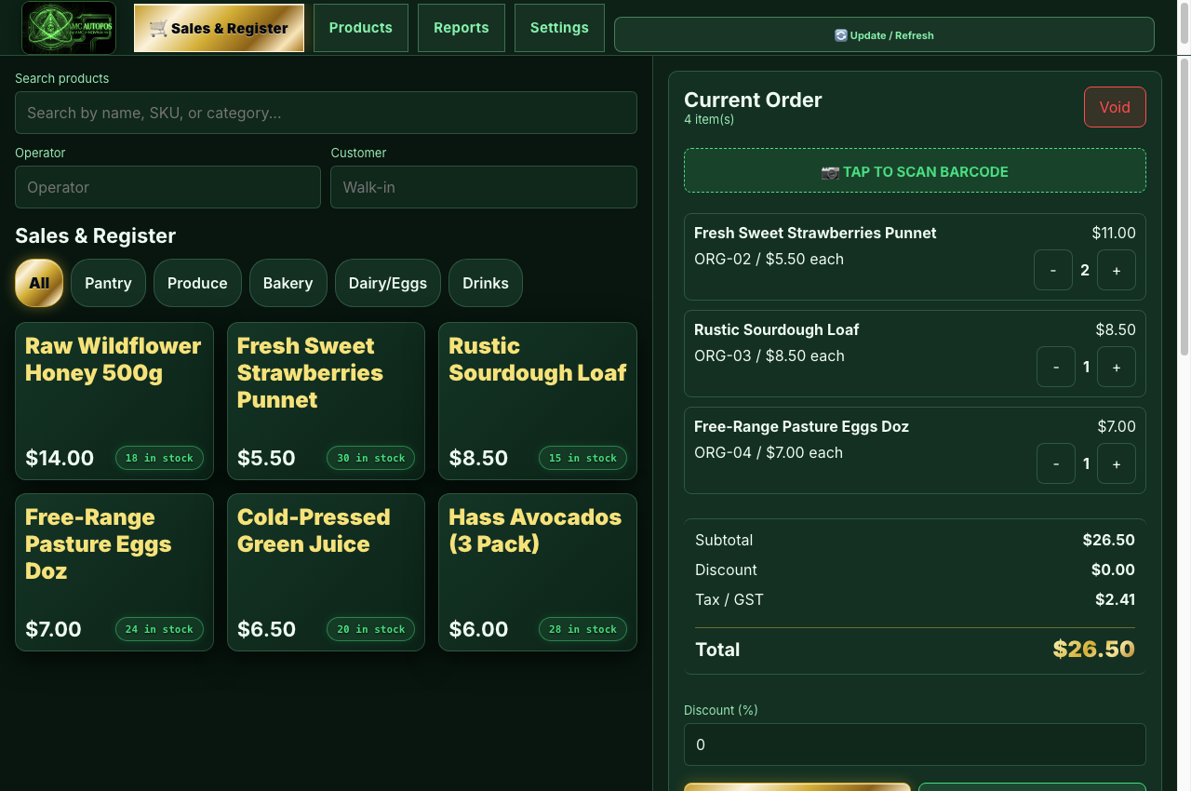The height and width of the screenshot is (791, 1191).
Task: Add Cold-Pressed Green Juice to order
Action: click(x=326, y=572)
